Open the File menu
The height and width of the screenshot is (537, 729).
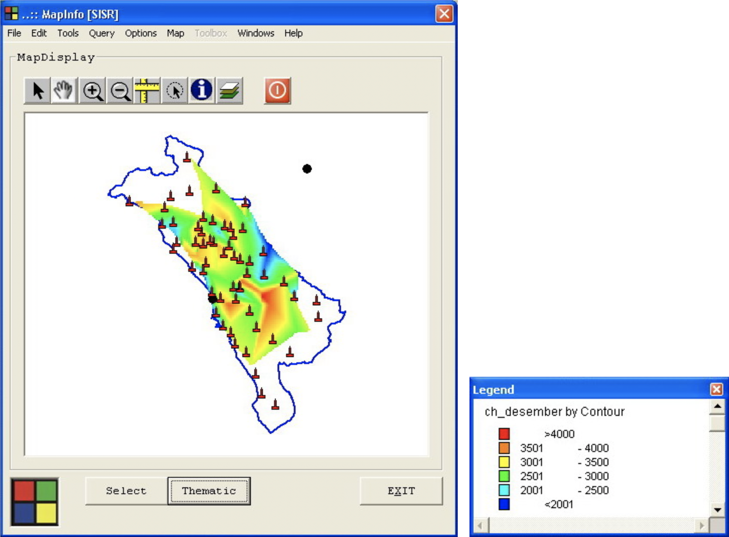pyautogui.click(x=14, y=33)
